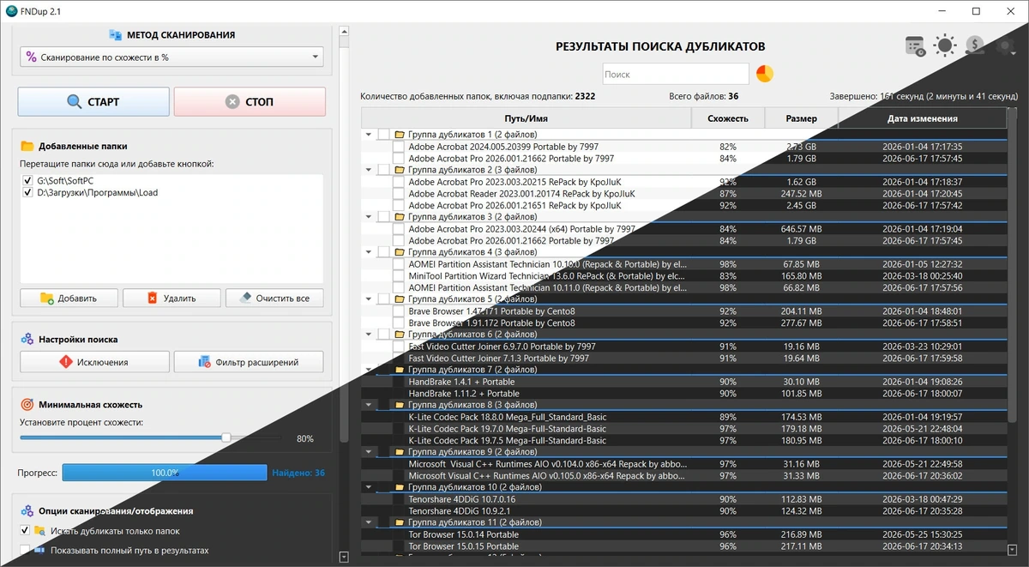
Task: Click folder icon of Группа дубликатов 5
Action: pyautogui.click(x=399, y=299)
